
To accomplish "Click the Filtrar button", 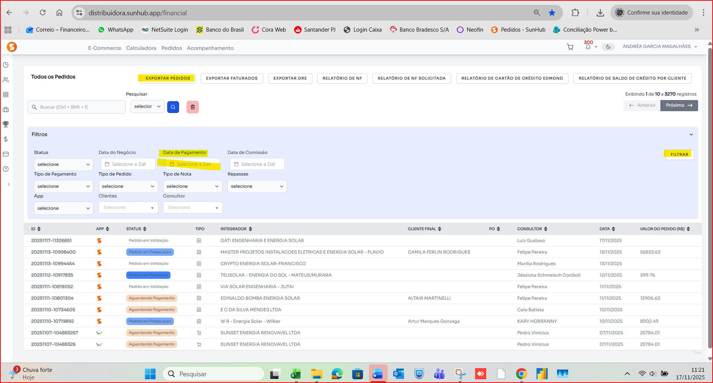I will click(x=679, y=154).
